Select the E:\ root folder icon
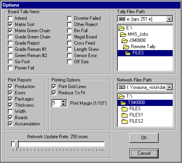 click(x=122, y=28)
